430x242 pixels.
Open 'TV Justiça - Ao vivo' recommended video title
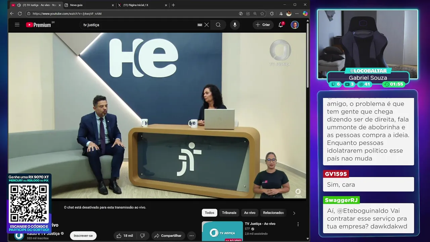coord(260,224)
